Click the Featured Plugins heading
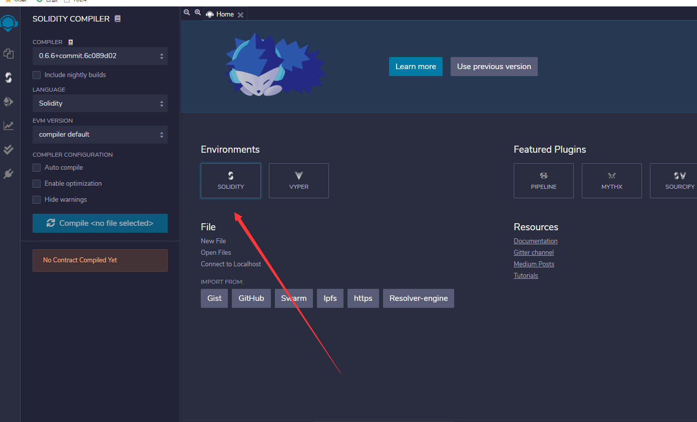The image size is (697, 422). click(x=550, y=150)
